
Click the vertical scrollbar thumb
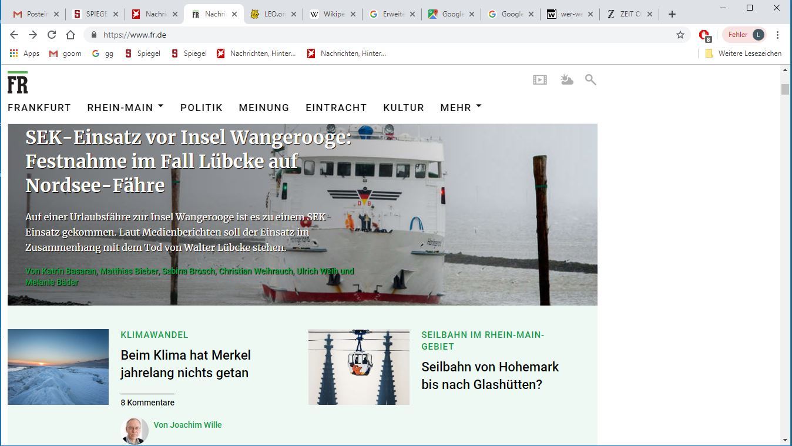[x=786, y=89]
